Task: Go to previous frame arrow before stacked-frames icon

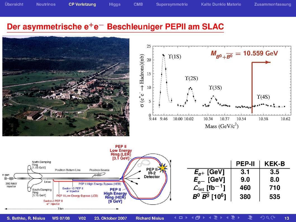Action: click(x=192, y=218)
